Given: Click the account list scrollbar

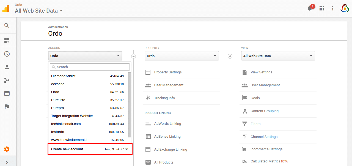Looking at the screenshot, I should (x=130, y=105).
